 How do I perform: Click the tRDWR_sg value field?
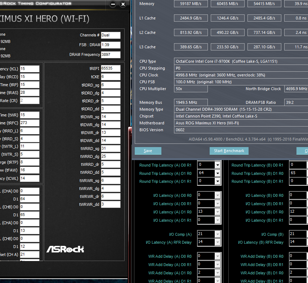click(x=111, y=117)
